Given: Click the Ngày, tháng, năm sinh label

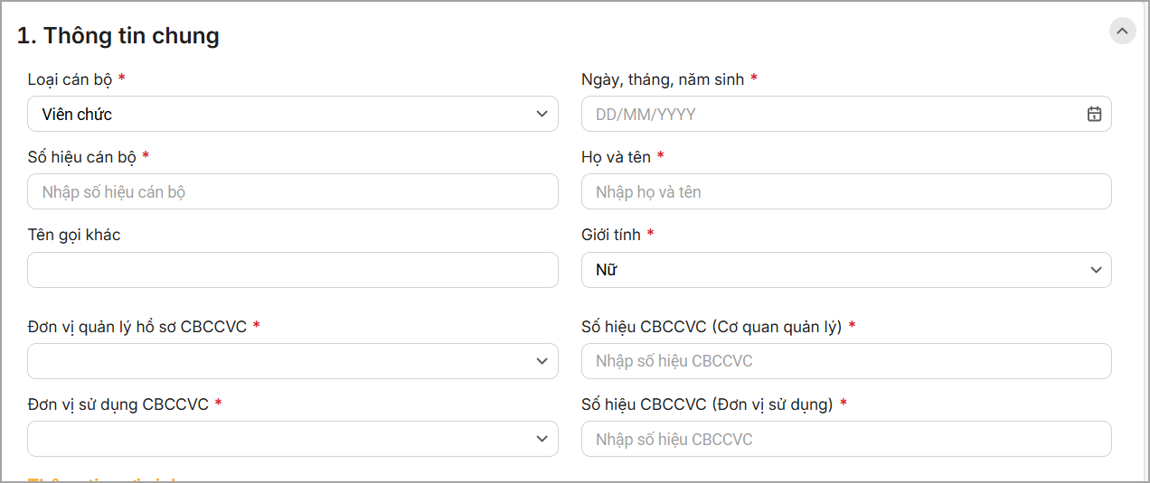Looking at the screenshot, I should coord(662,79).
